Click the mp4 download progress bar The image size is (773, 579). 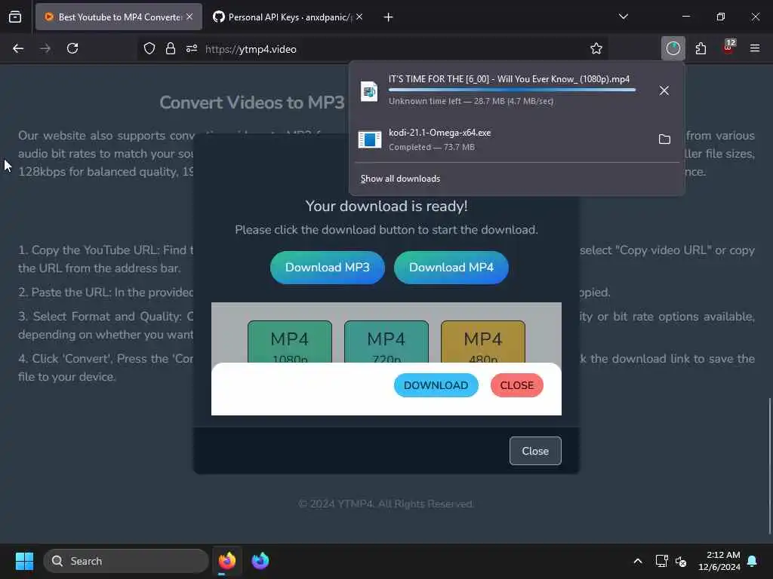pyautogui.click(x=512, y=90)
